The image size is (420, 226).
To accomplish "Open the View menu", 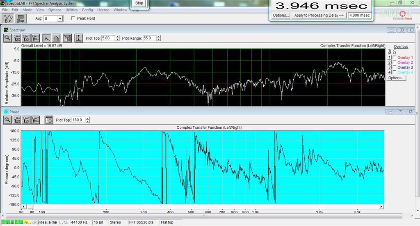I will pos(40,10).
